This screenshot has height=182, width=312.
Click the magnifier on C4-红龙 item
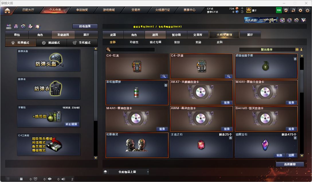(164, 76)
